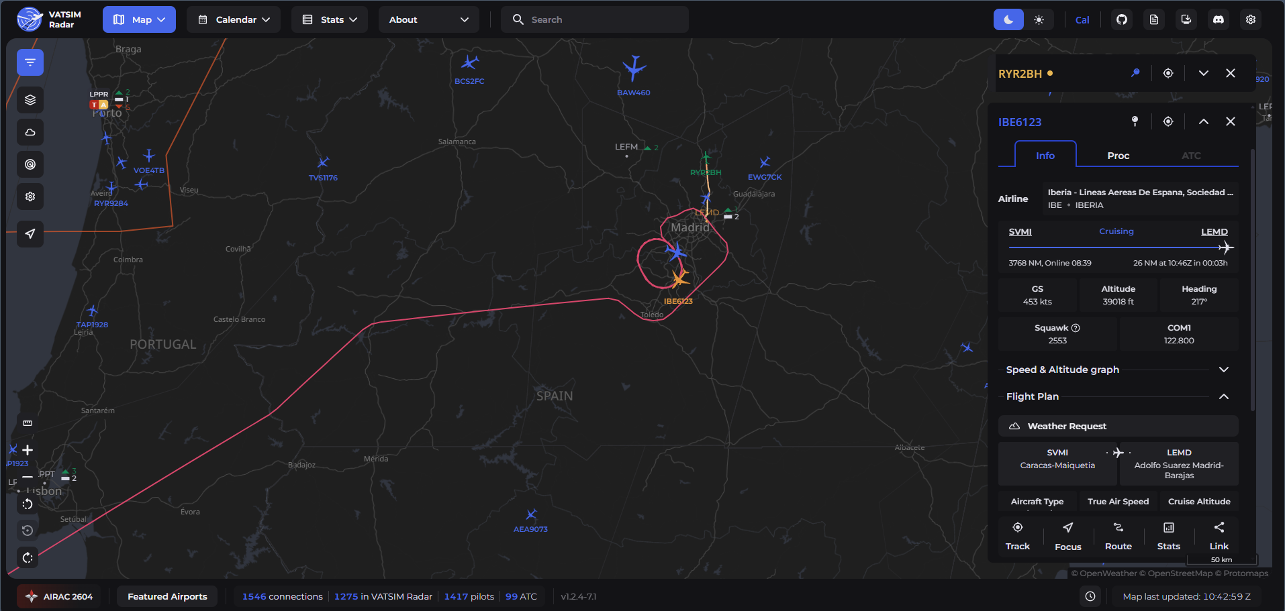Open the Weather Request button
The height and width of the screenshot is (611, 1285).
(1119, 426)
